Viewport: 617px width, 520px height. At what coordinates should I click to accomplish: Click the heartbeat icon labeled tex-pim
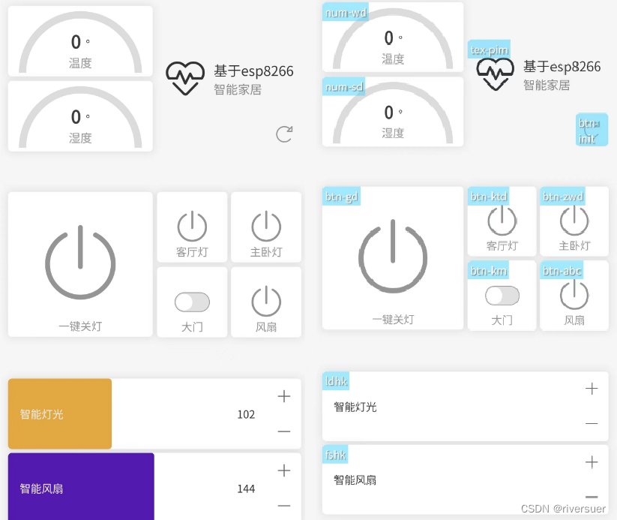(495, 74)
